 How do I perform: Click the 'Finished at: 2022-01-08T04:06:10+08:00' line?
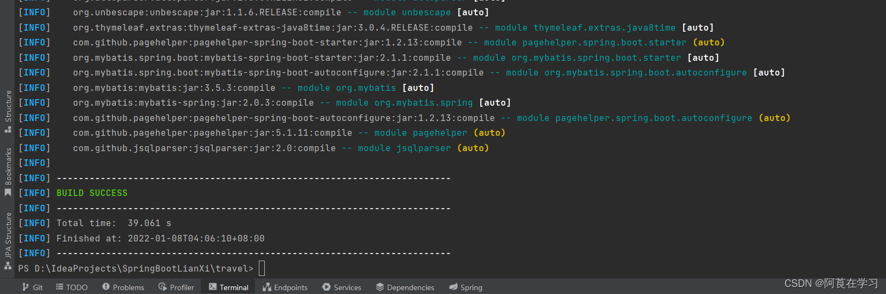point(161,238)
